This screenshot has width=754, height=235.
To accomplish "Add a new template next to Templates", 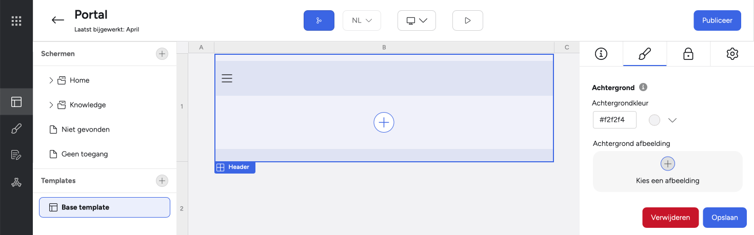I will tap(162, 181).
